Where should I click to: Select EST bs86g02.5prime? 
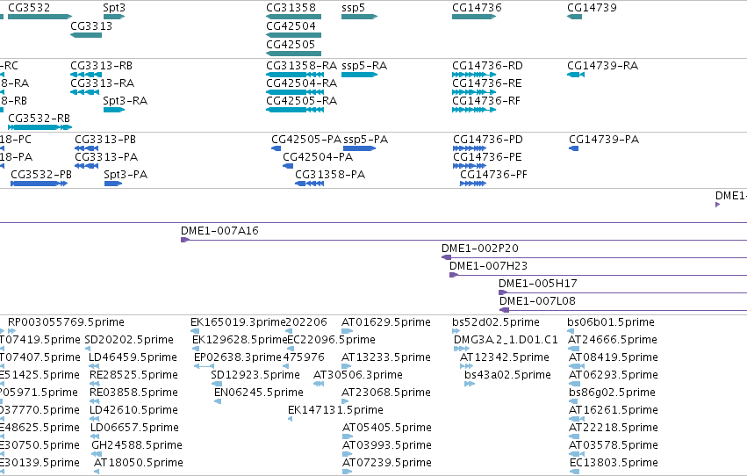573,401
